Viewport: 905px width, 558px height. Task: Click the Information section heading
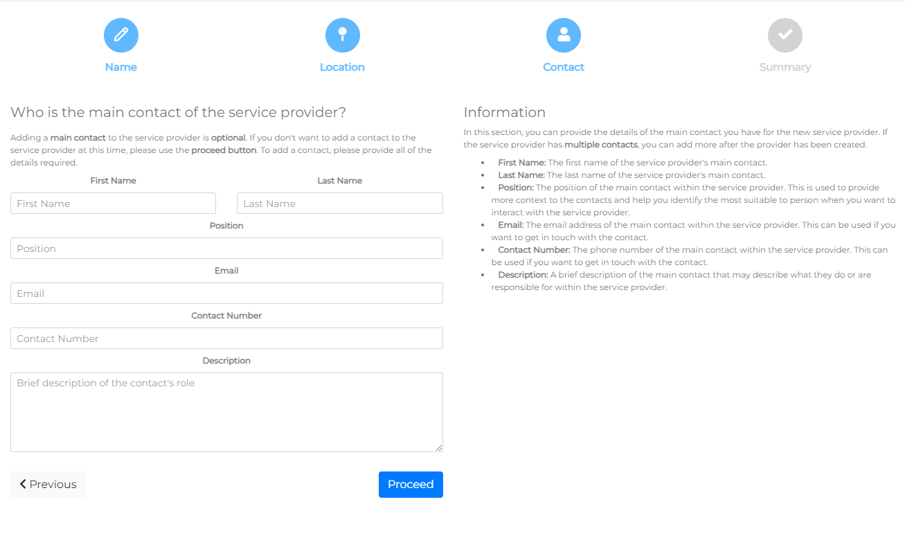pyautogui.click(x=504, y=112)
